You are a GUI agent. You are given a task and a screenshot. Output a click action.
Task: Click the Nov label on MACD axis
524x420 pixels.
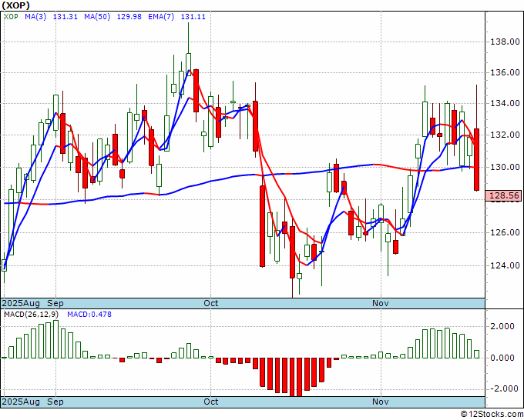click(381, 402)
